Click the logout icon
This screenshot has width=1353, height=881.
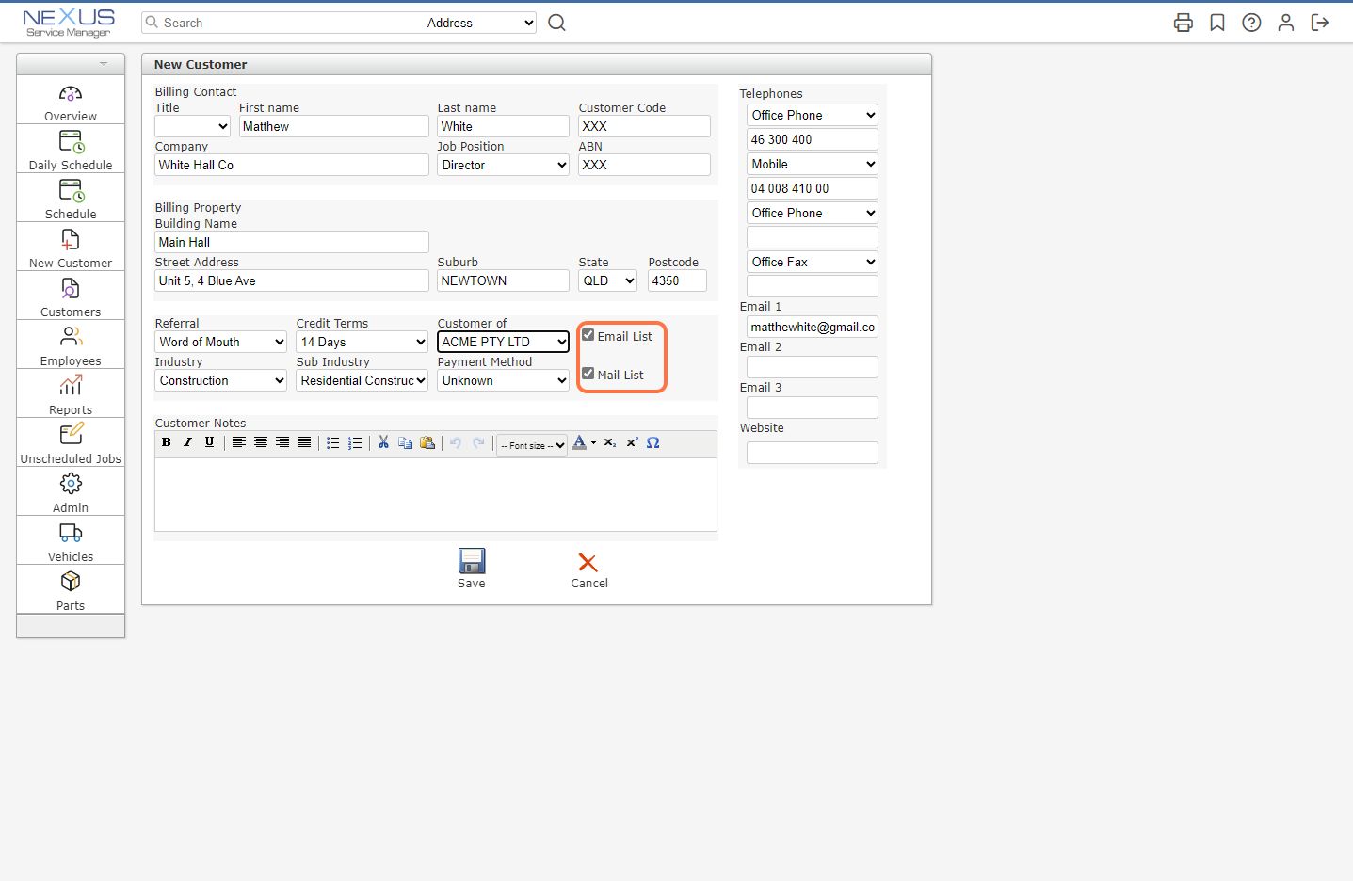tap(1320, 23)
